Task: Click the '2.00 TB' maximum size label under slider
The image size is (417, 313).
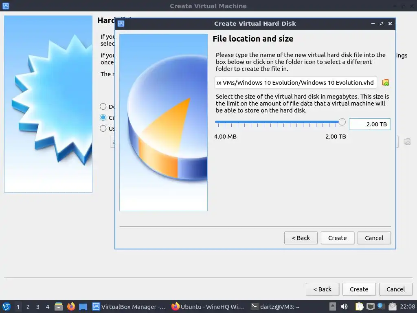Action: click(x=336, y=137)
